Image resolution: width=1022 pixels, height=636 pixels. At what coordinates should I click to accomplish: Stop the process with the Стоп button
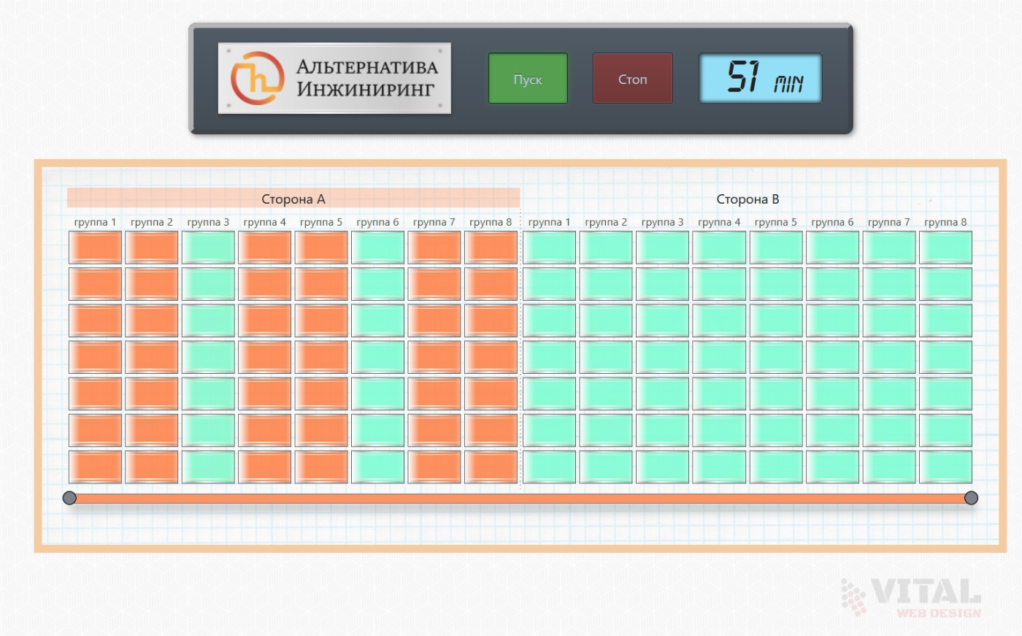coord(632,78)
